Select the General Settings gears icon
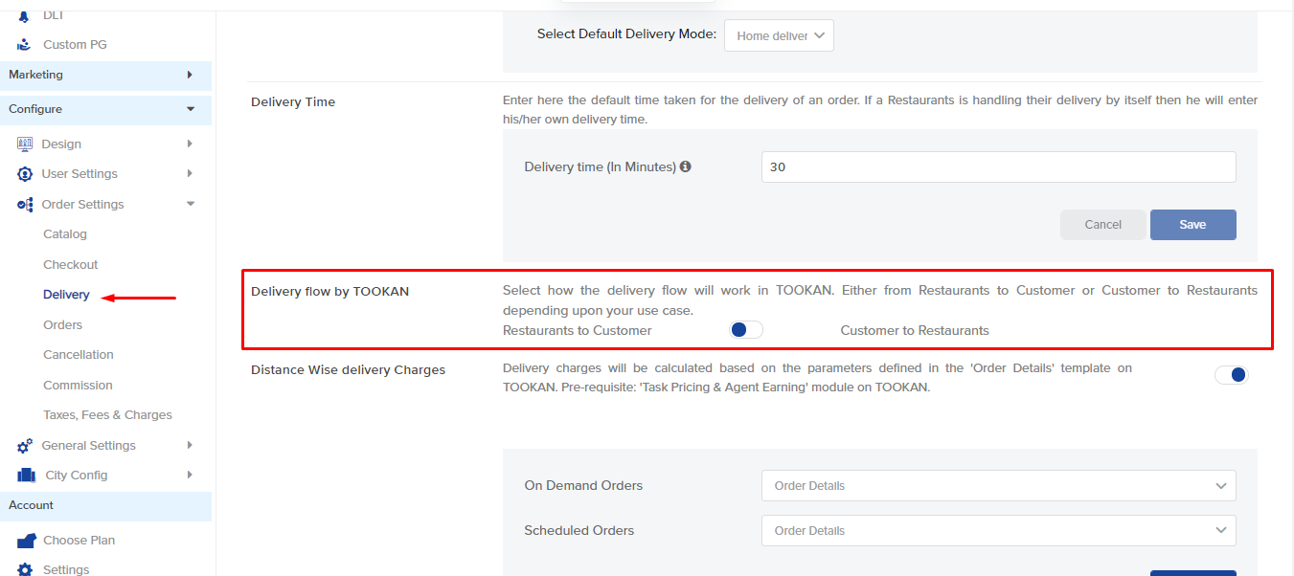 point(24,445)
